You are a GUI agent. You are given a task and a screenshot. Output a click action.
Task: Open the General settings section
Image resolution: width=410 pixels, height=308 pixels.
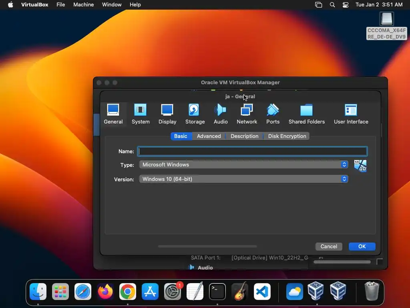[x=113, y=114]
